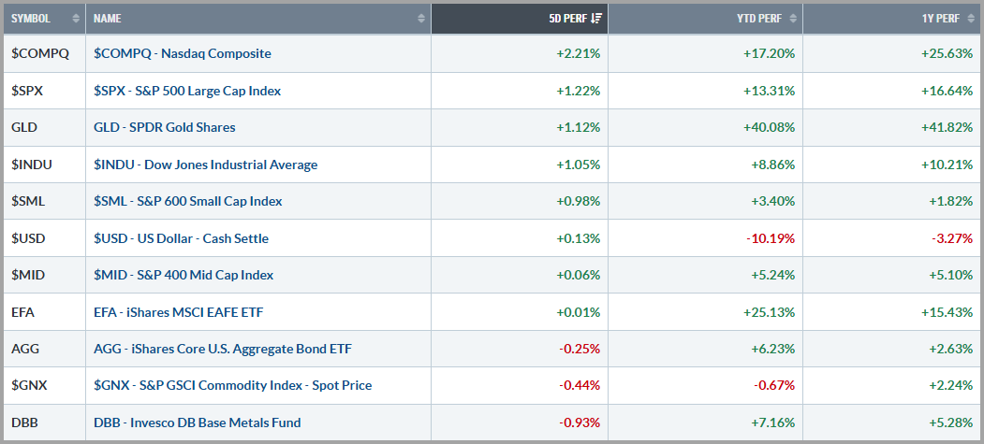Click the Name column sort arrows
Image resolution: width=984 pixels, height=444 pixels.
[421, 18]
